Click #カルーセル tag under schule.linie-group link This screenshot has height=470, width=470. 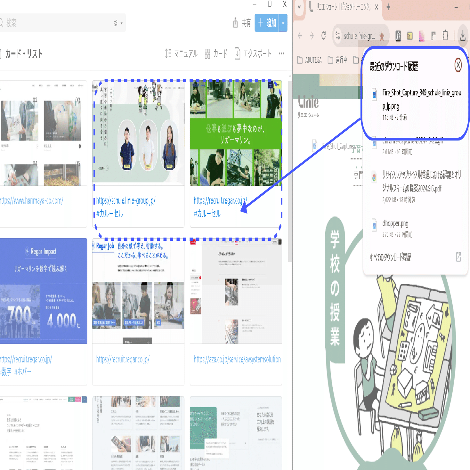110,214
